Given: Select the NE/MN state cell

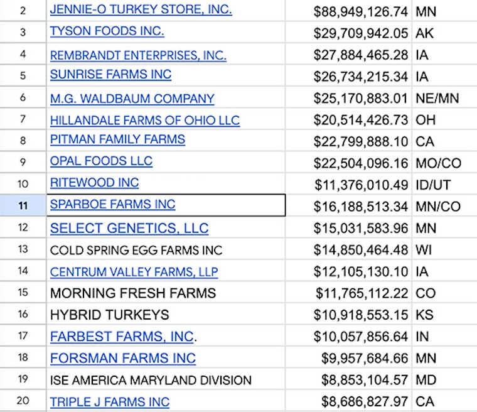Looking at the screenshot, I should 444,97.
